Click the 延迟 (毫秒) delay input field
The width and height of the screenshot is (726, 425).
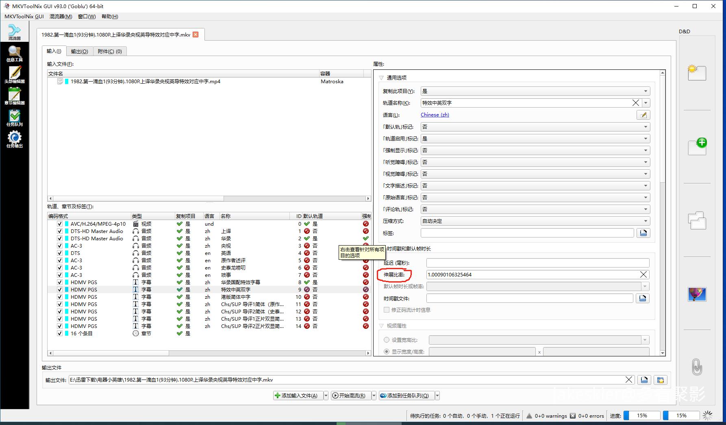pos(537,263)
